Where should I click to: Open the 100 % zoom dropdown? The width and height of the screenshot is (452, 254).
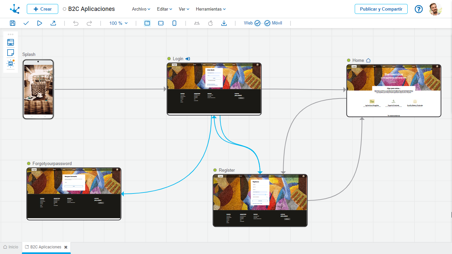point(118,23)
